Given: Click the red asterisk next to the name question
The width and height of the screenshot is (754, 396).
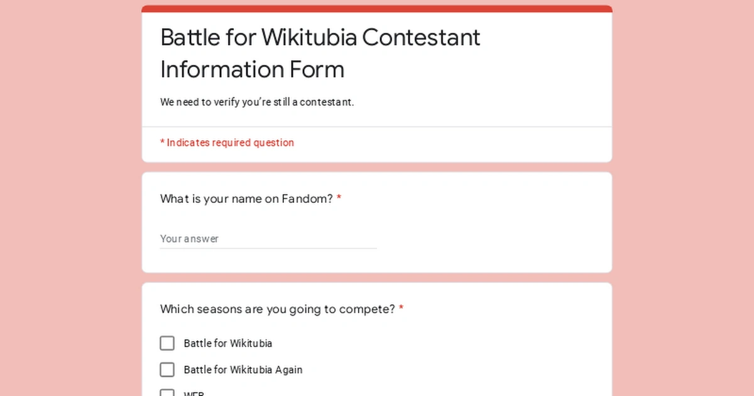Looking at the screenshot, I should pos(339,197).
